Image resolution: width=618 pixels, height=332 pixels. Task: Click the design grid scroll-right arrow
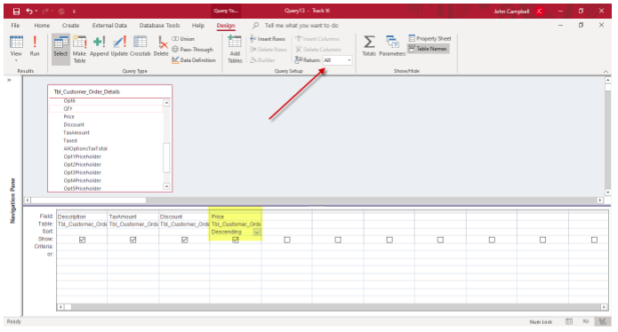click(604, 307)
